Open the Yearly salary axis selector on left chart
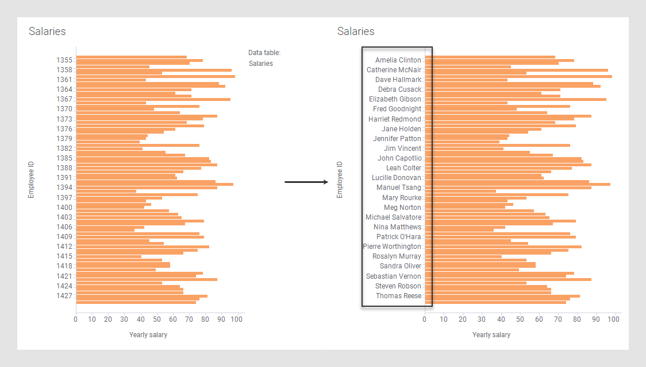The image size is (646, 367). (148, 334)
